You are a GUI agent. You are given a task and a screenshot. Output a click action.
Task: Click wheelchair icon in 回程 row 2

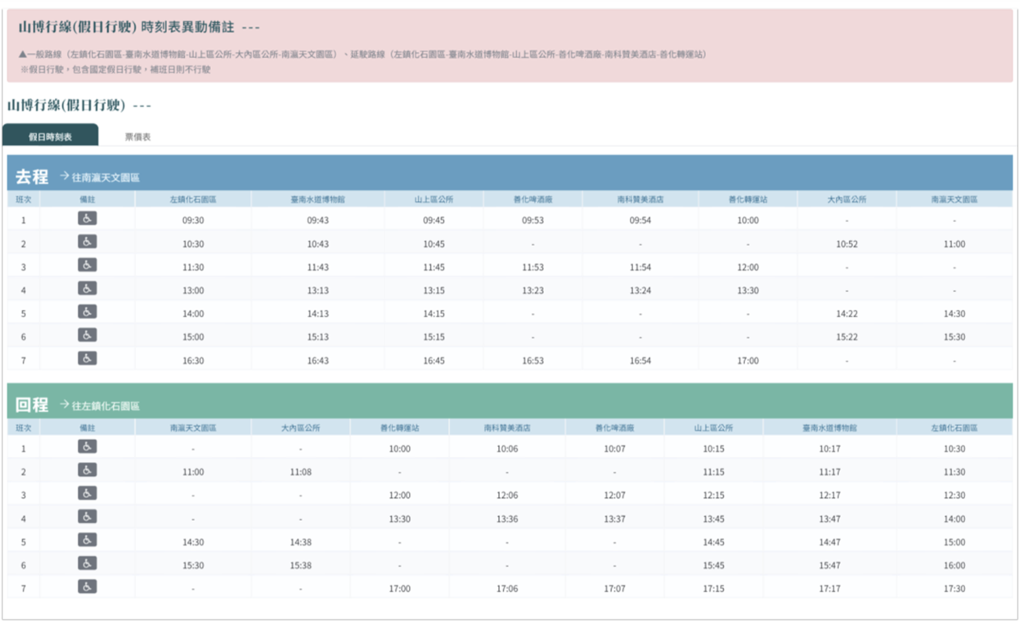(88, 470)
